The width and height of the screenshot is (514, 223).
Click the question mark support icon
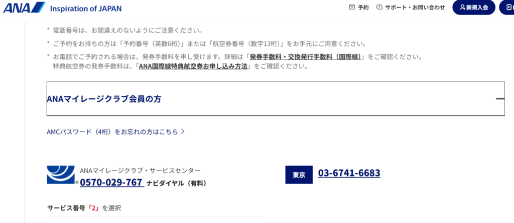click(x=379, y=7)
